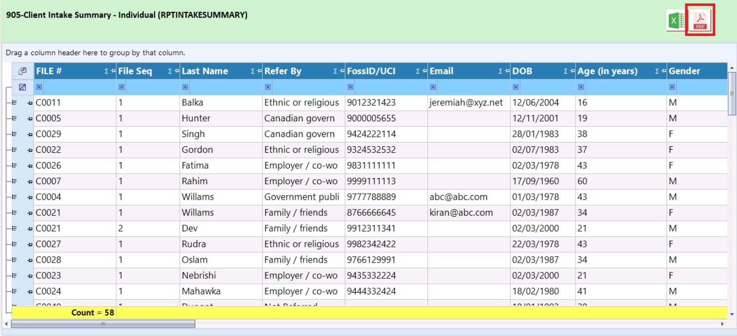Toggle the row pin for file C0011
Viewport: 737px width, 336px height.
pos(30,103)
